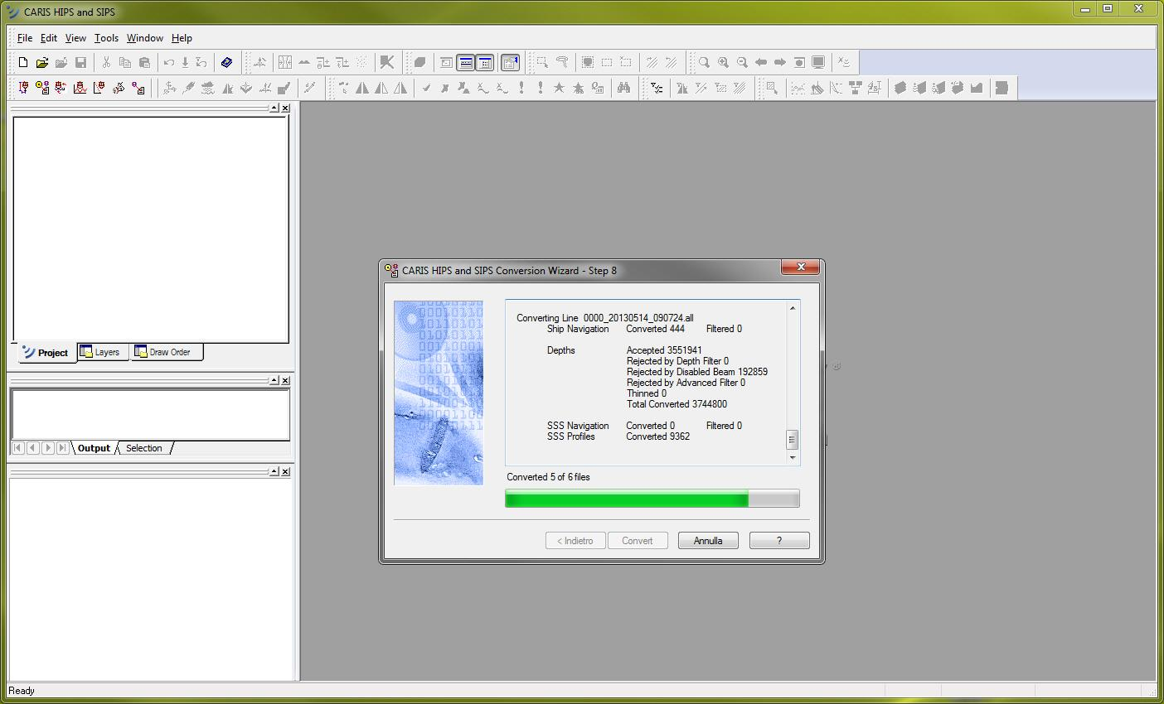
Task: Click the Zoom In magnifier icon
Action: (723, 62)
